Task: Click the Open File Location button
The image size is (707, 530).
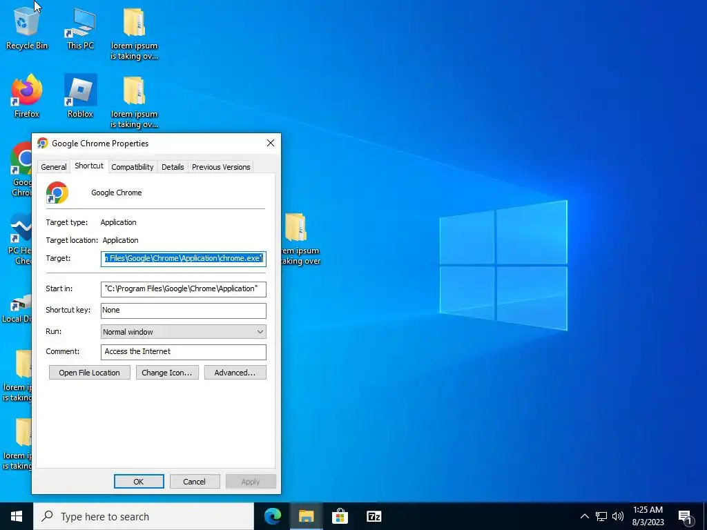Action: [x=89, y=372]
